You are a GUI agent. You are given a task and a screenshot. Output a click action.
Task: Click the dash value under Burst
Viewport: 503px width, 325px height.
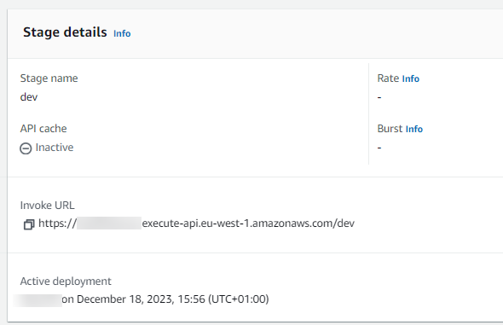click(x=379, y=148)
